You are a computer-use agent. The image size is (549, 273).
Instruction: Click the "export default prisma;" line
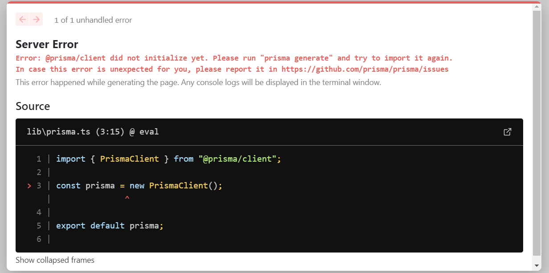(110, 226)
